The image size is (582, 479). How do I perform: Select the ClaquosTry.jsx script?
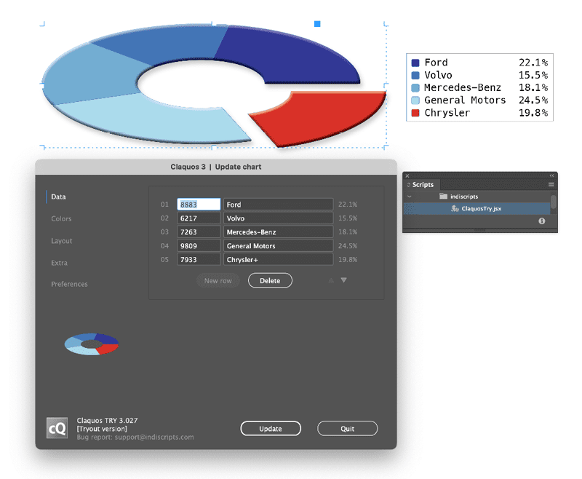pos(477,209)
